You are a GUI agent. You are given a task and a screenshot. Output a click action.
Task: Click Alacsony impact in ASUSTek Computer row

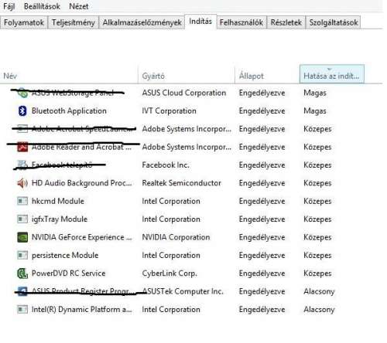[319, 291]
